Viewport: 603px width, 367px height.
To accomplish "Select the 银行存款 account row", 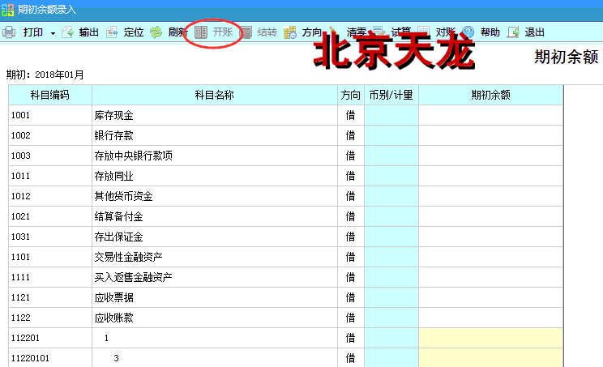I will tap(286, 135).
